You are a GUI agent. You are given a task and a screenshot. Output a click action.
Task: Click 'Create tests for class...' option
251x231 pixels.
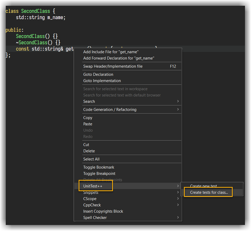point(209,192)
